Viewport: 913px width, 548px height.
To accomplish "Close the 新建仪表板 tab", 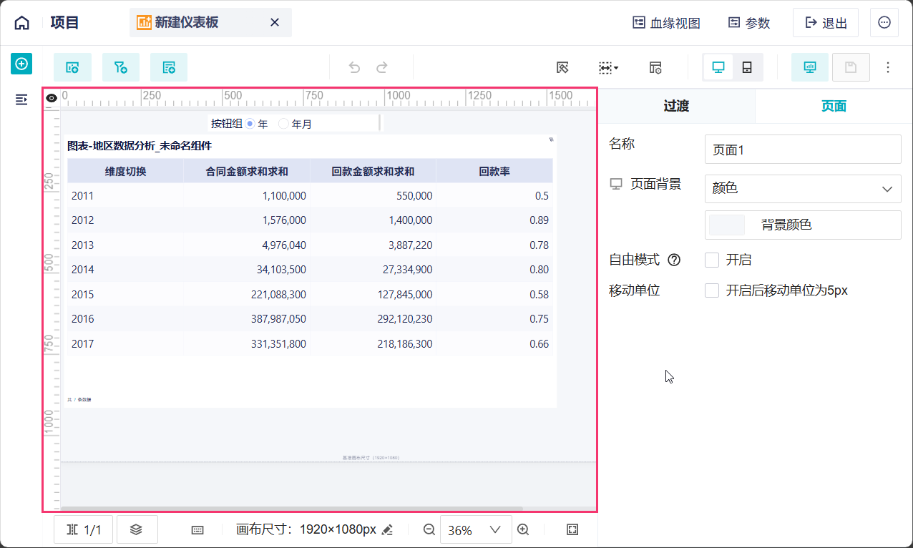I will (275, 23).
